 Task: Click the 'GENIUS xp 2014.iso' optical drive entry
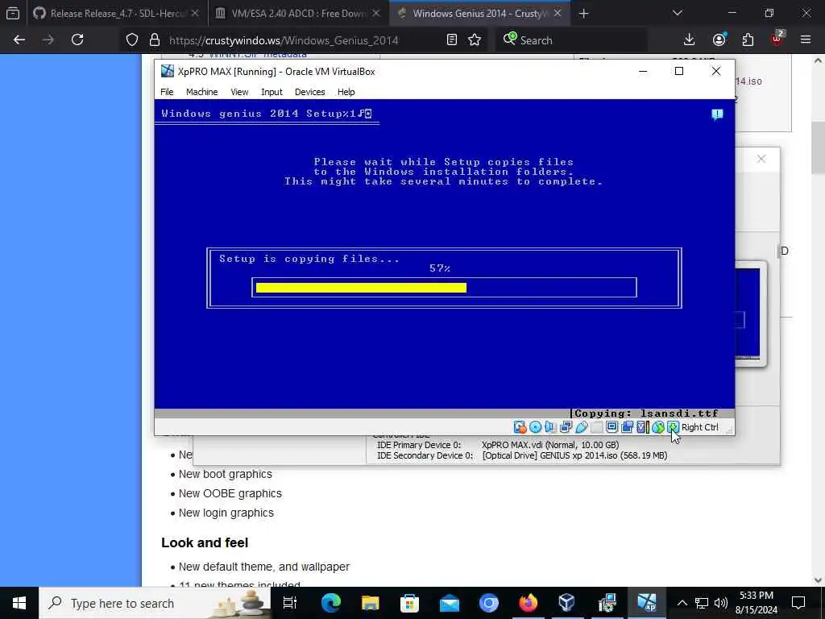coord(574,456)
